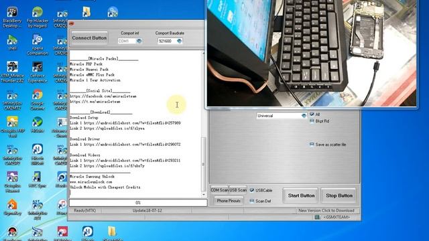Click Unlock Mobile with Cheapest Credits line
This screenshot has width=429, height=241.
(105, 187)
